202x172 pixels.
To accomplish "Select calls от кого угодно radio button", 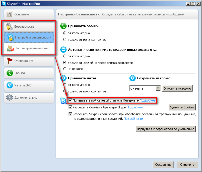I will click(x=65, y=33).
